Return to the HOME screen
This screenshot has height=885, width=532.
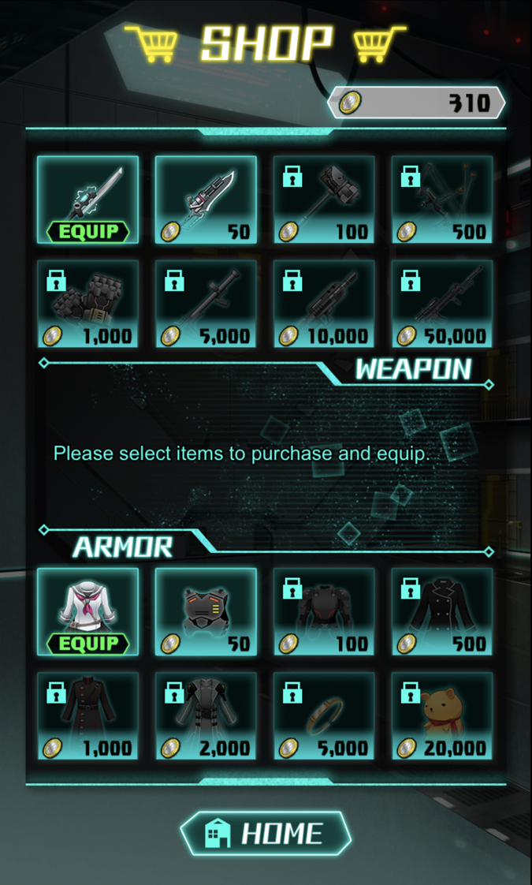point(266,833)
